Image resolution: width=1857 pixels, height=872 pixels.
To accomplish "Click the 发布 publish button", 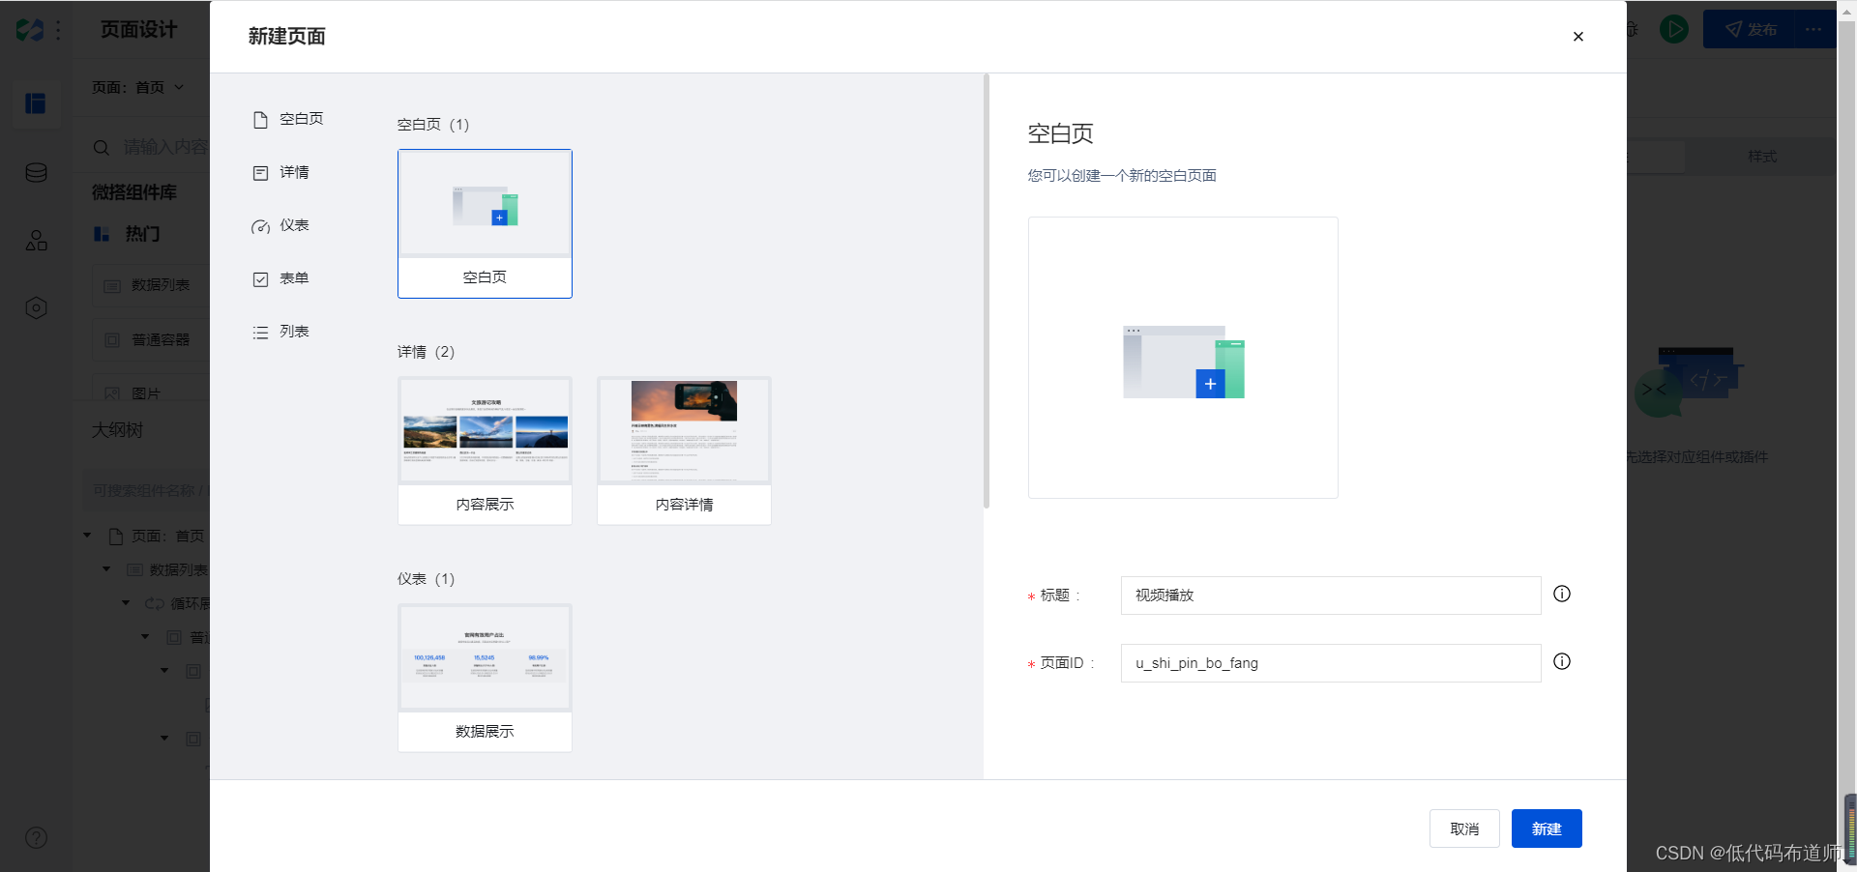I will pos(1749,29).
